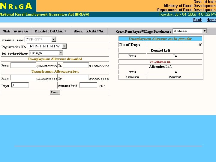
Task: Click the Back link
Action: click(x=197, y=20)
